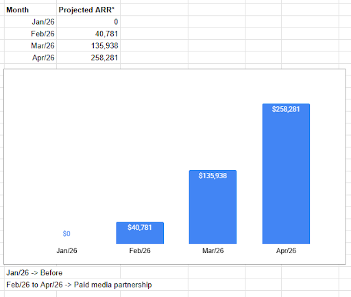Select the cell containing 258,281
Viewport: 351px width, 297px height.
point(88,58)
